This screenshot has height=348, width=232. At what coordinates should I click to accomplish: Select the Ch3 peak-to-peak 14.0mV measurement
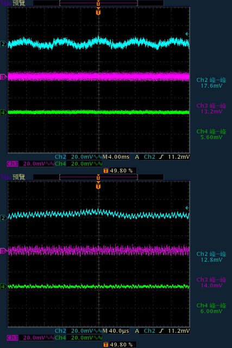click(211, 282)
